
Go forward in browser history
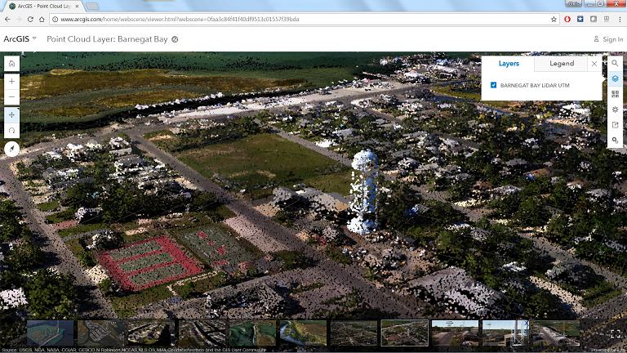(x=19, y=20)
